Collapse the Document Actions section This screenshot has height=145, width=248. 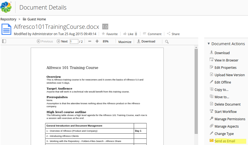point(209,44)
